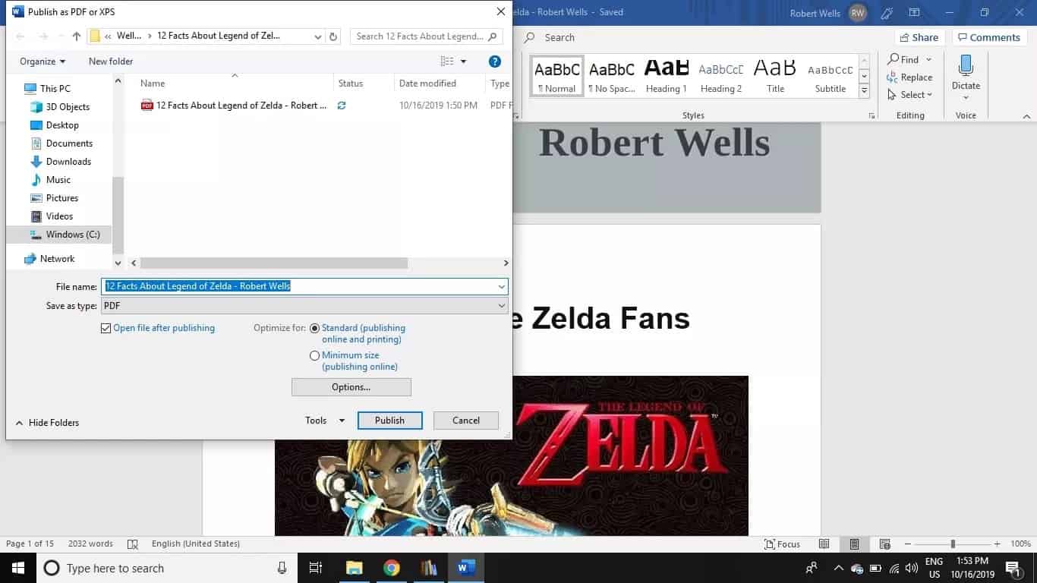
Task: Open File Explorer from taskbar
Action: pos(354,568)
